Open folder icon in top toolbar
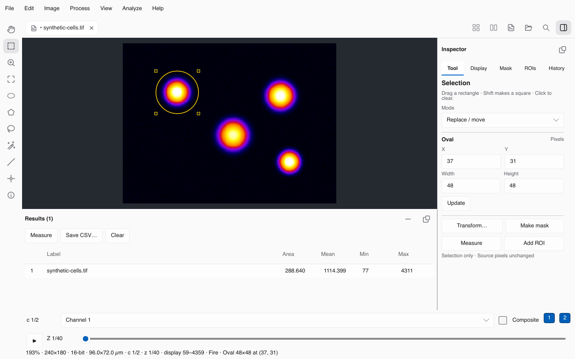Viewport: 575px width, 359px height. click(x=529, y=28)
